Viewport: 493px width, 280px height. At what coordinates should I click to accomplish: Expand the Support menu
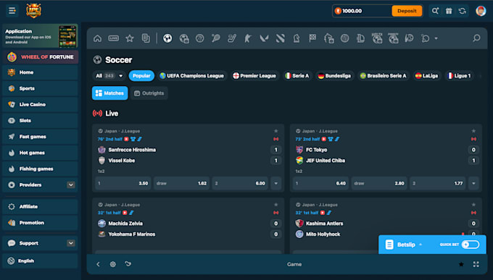(x=71, y=243)
